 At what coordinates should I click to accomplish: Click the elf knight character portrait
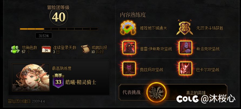click(x=31, y=77)
